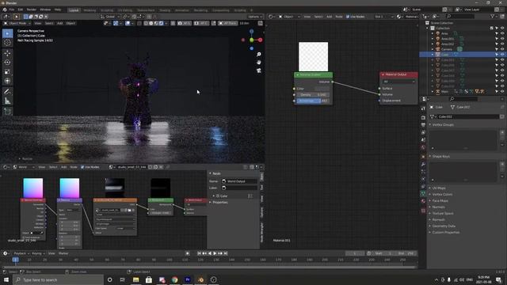Select the Annotate tool in viewport toolbar
The width and height of the screenshot is (507, 285).
(x=7, y=92)
